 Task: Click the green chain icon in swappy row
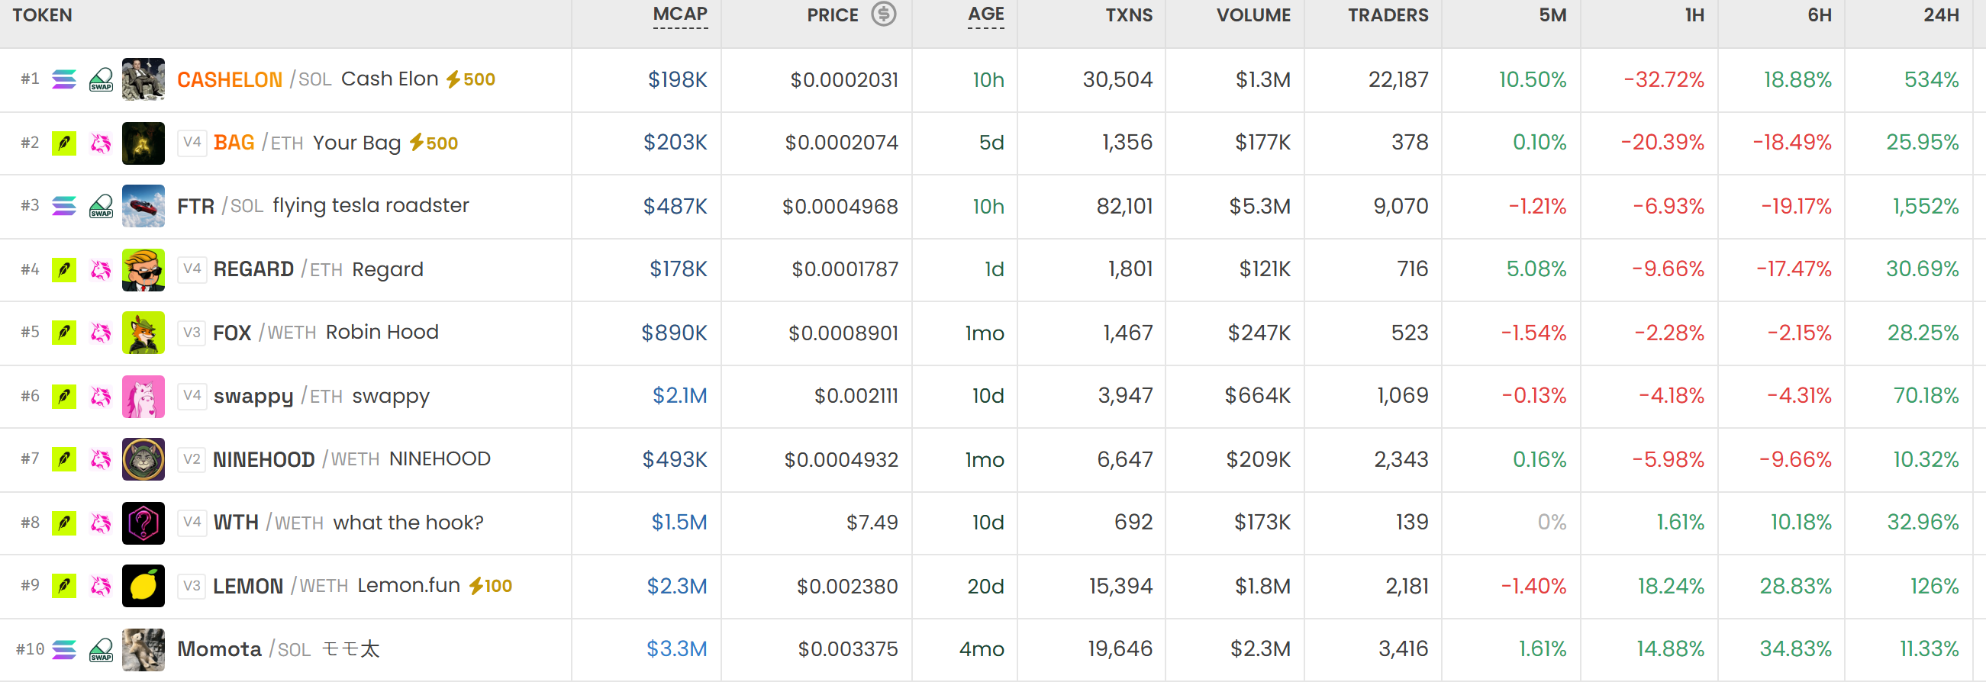pos(64,396)
